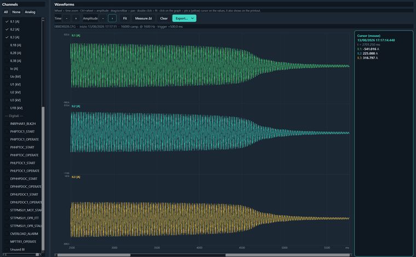416x257 pixels.
Task: Enable PHHPTOC_START digital channel
Action: (x=7, y=147)
